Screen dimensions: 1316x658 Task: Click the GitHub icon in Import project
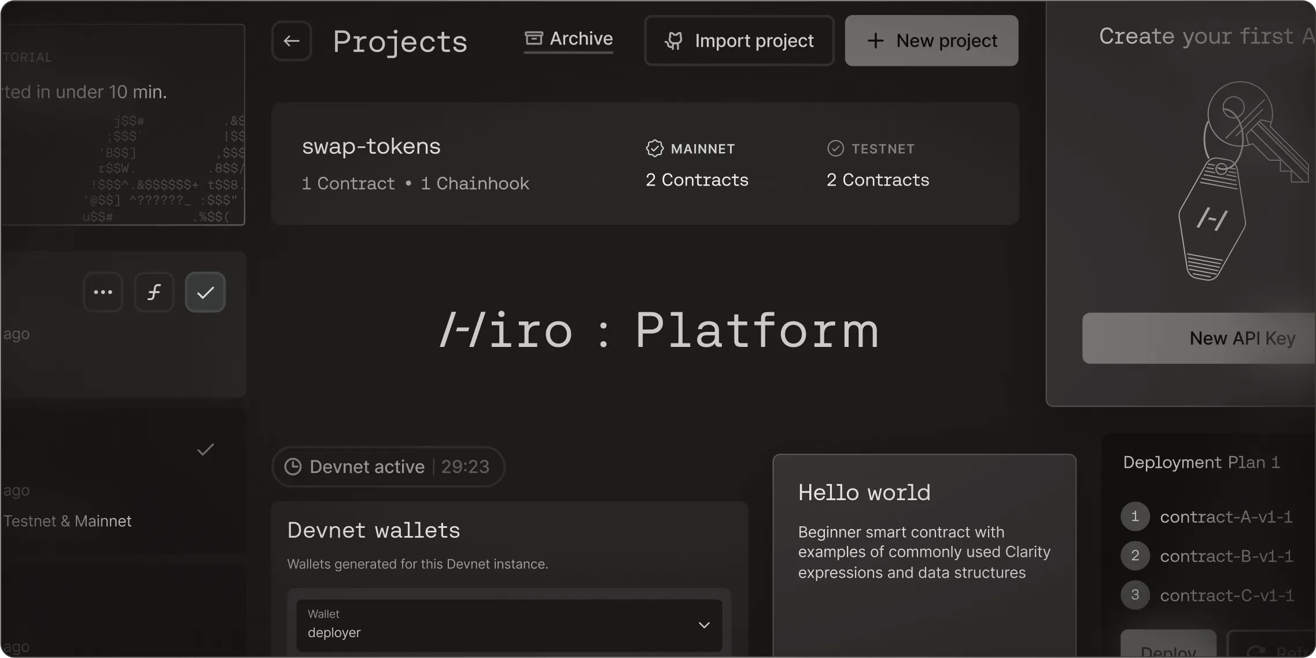(x=673, y=41)
